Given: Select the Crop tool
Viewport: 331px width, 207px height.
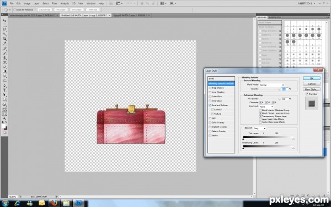Looking at the screenshot, I should tap(4, 39).
